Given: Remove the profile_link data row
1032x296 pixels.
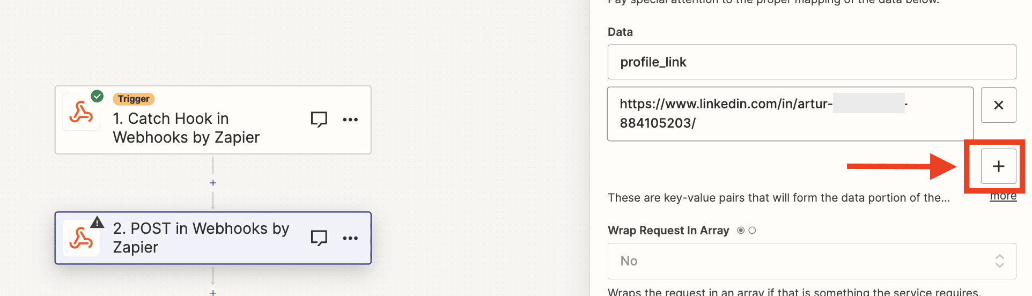Looking at the screenshot, I should [999, 105].
